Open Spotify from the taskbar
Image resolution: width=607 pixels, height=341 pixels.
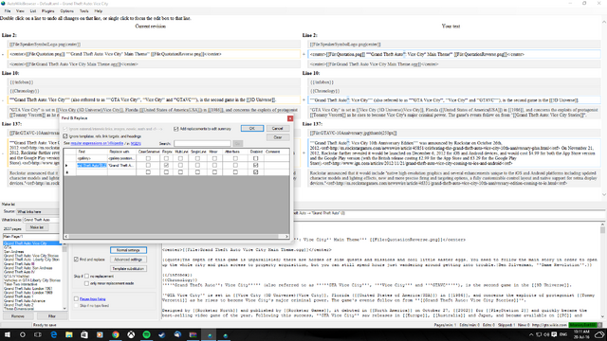[x=146, y=334]
